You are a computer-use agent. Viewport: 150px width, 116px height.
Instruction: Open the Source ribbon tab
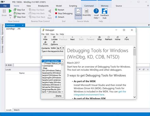pyautogui.click(x=119, y=6)
